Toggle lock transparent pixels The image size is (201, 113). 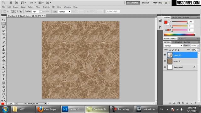point(170,50)
